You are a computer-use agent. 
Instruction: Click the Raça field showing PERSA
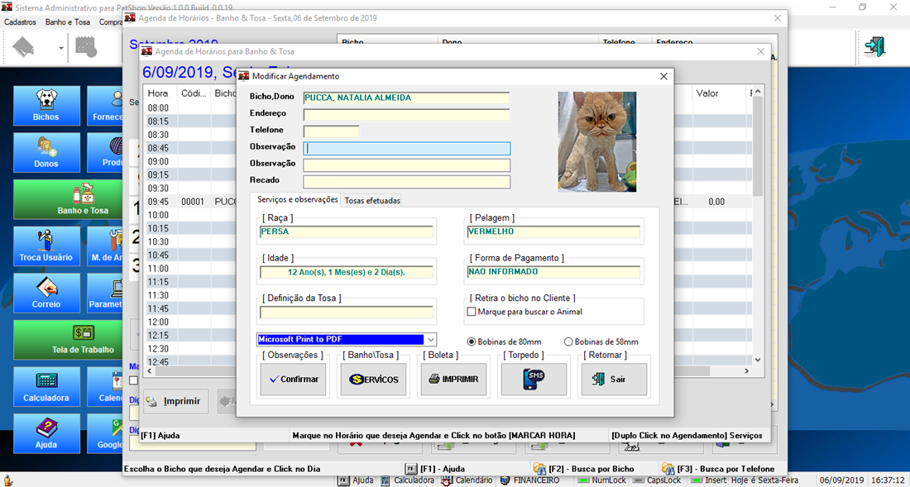pyautogui.click(x=347, y=232)
